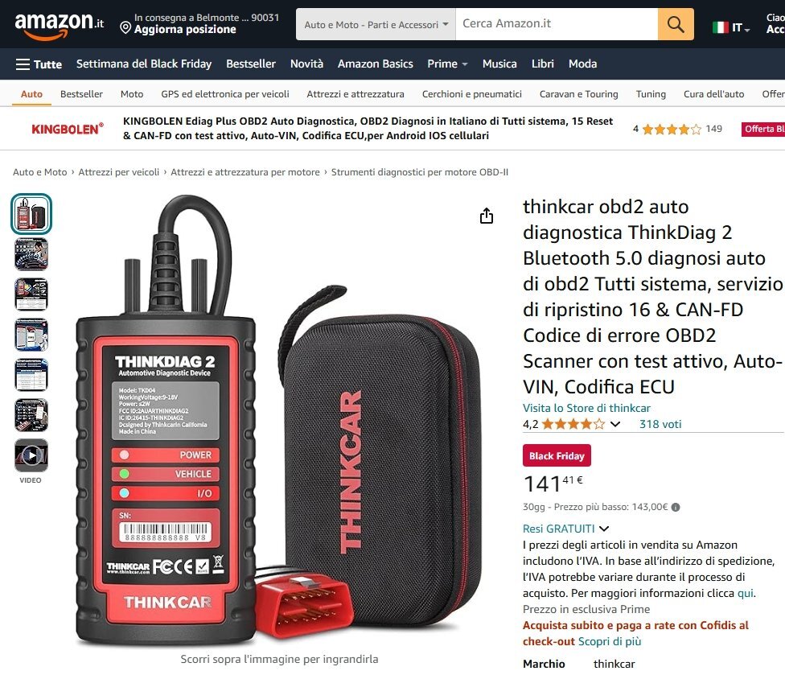Play the product video thumbnail
785x675 pixels.
[x=31, y=455]
